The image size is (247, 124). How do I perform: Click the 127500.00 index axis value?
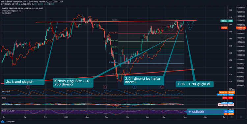[x=241, y=8]
